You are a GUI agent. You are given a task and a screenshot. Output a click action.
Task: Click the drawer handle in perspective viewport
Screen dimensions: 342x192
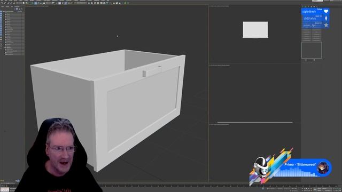(x=152, y=71)
